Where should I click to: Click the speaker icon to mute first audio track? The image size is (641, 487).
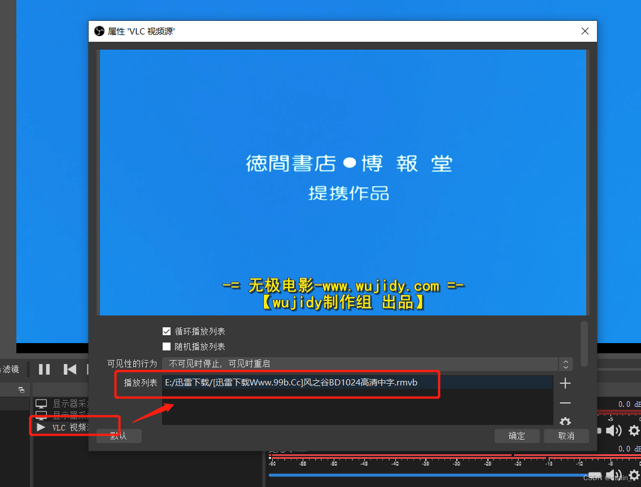pos(614,431)
